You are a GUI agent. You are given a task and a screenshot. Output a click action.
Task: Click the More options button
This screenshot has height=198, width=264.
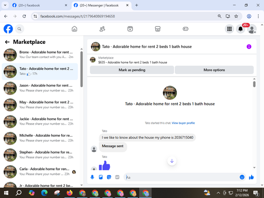214,70
